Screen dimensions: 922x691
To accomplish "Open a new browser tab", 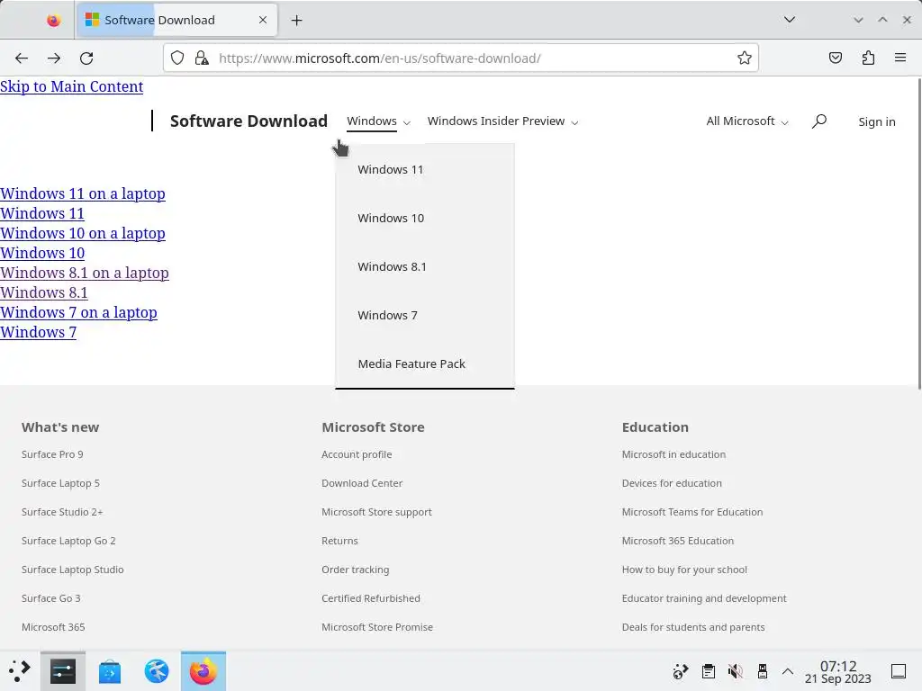I will point(297,21).
